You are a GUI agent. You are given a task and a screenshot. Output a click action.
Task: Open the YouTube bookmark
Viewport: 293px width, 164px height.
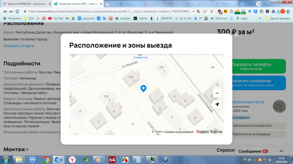55,18
